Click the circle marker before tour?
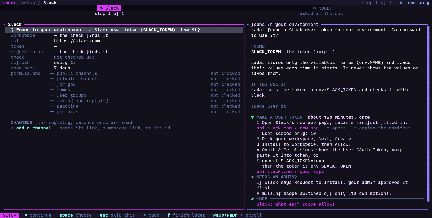 [315, 8]
